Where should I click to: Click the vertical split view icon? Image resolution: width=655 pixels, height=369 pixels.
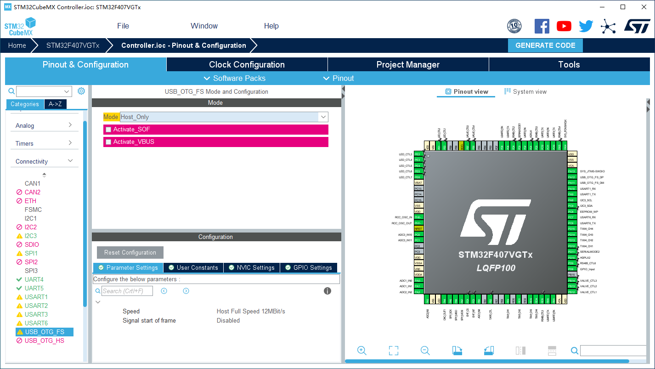pos(520,351)
